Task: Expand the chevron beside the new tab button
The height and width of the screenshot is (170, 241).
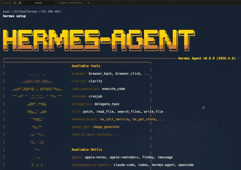Action: (92, 3)
